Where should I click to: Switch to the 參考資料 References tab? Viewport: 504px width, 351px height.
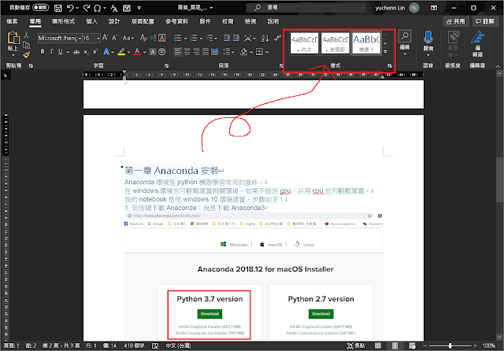pyautogui.click(x=176, y=21)
